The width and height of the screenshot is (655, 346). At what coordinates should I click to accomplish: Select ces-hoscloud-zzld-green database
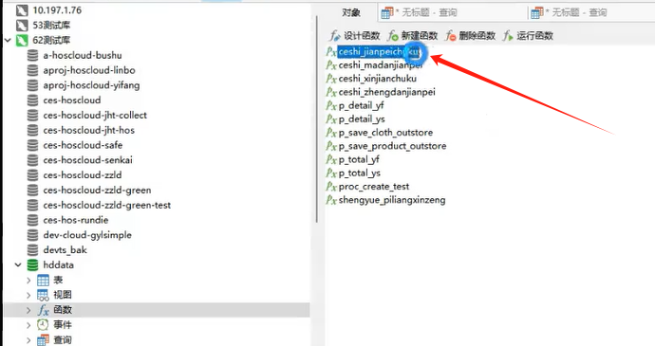97,191
